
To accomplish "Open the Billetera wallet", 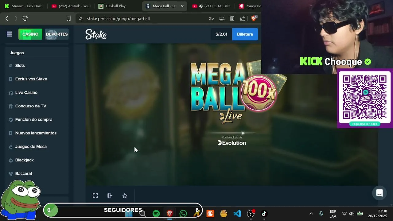I will [245, 34].
